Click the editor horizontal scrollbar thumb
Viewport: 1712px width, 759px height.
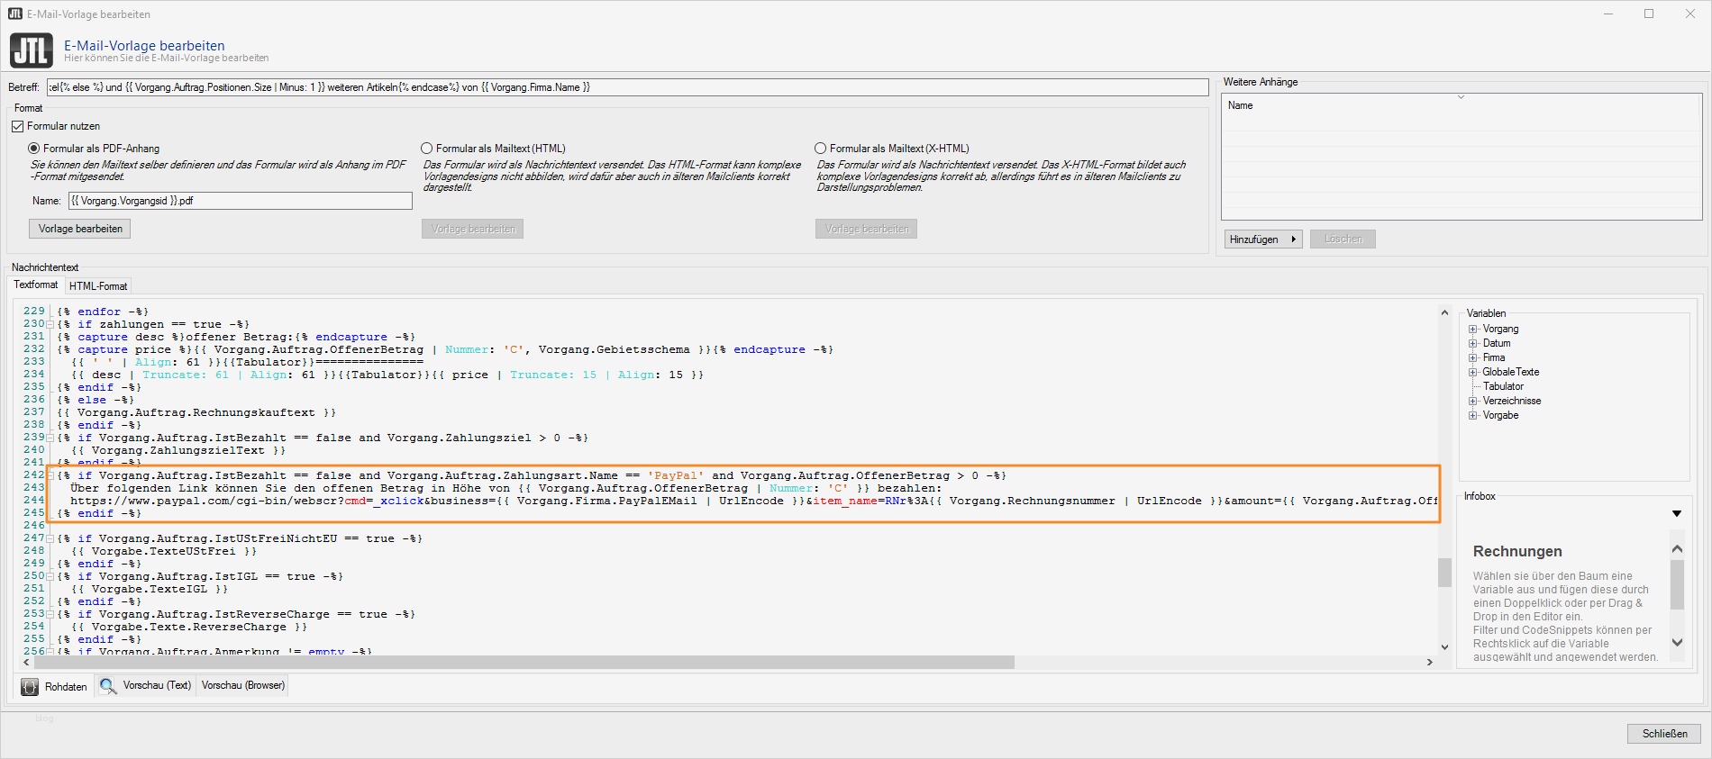tap(524, 663)
